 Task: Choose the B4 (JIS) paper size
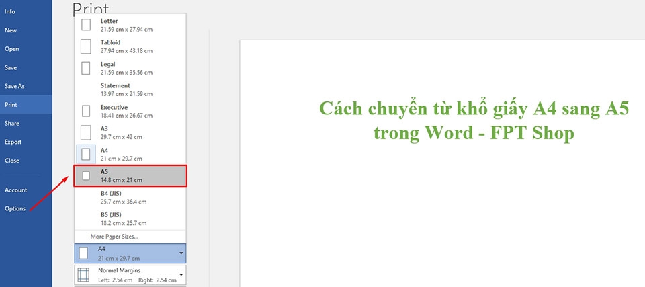(130, 197)
